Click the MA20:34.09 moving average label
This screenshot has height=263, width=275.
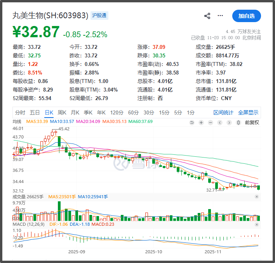(x=88, y=121)
